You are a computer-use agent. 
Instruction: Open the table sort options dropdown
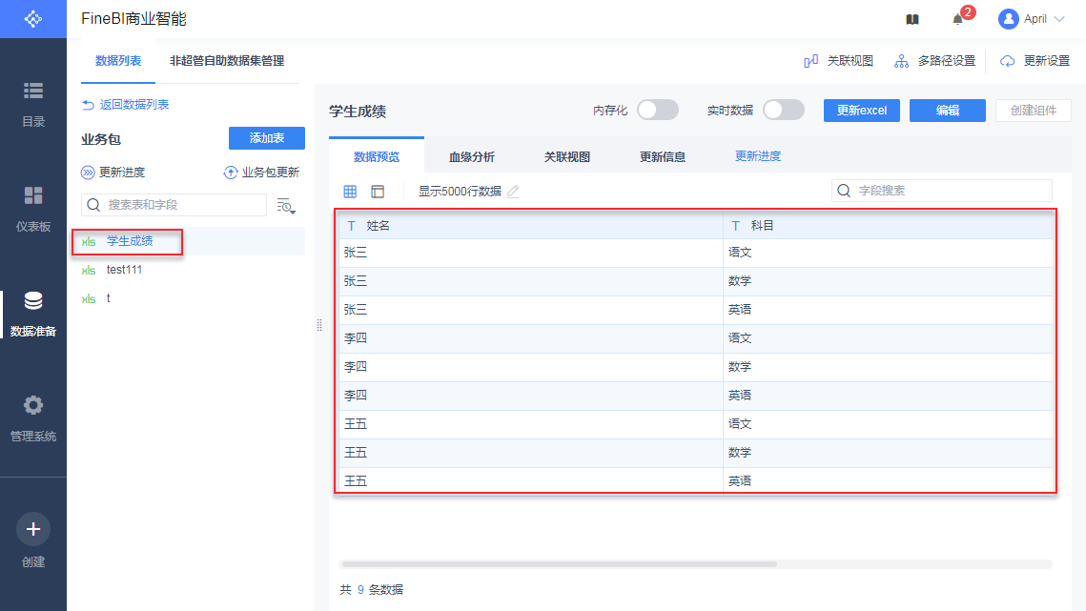click(285, 206)
